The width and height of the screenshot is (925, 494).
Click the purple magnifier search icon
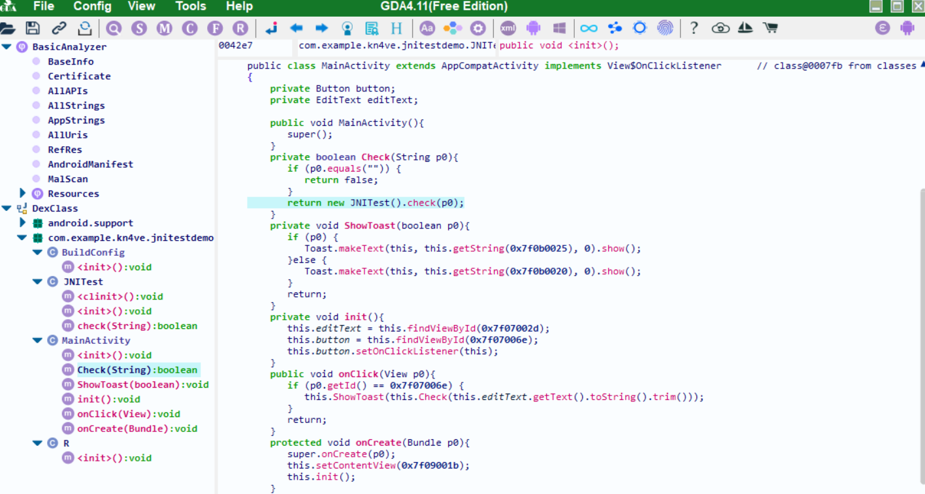coord(114,28)
